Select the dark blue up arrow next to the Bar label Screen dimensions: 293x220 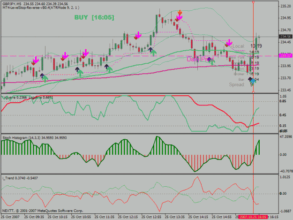click(x=250, y=79)
